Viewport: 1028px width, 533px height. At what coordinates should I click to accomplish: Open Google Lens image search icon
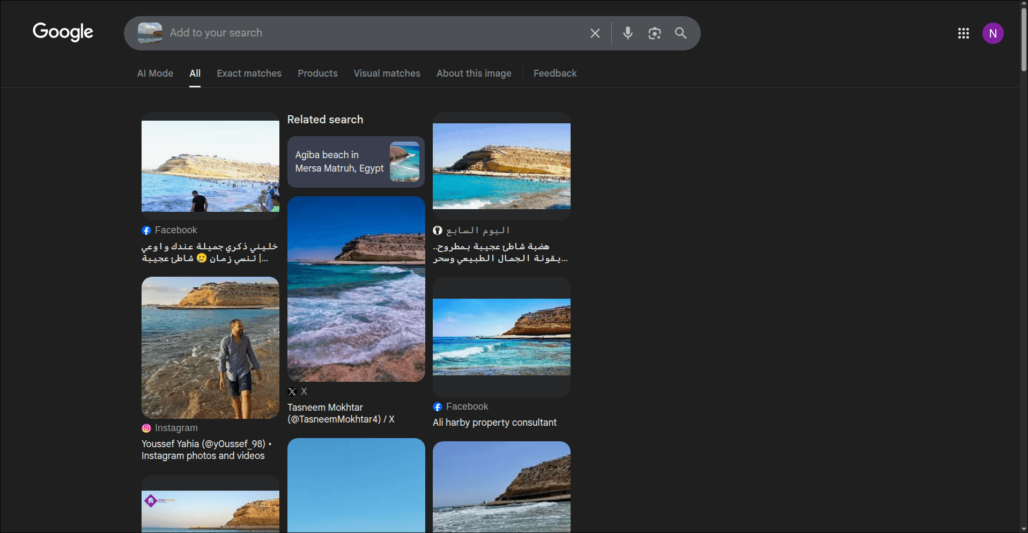(x=654, y=33)
